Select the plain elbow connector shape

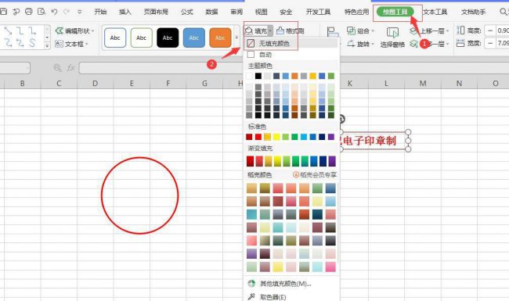20,31
